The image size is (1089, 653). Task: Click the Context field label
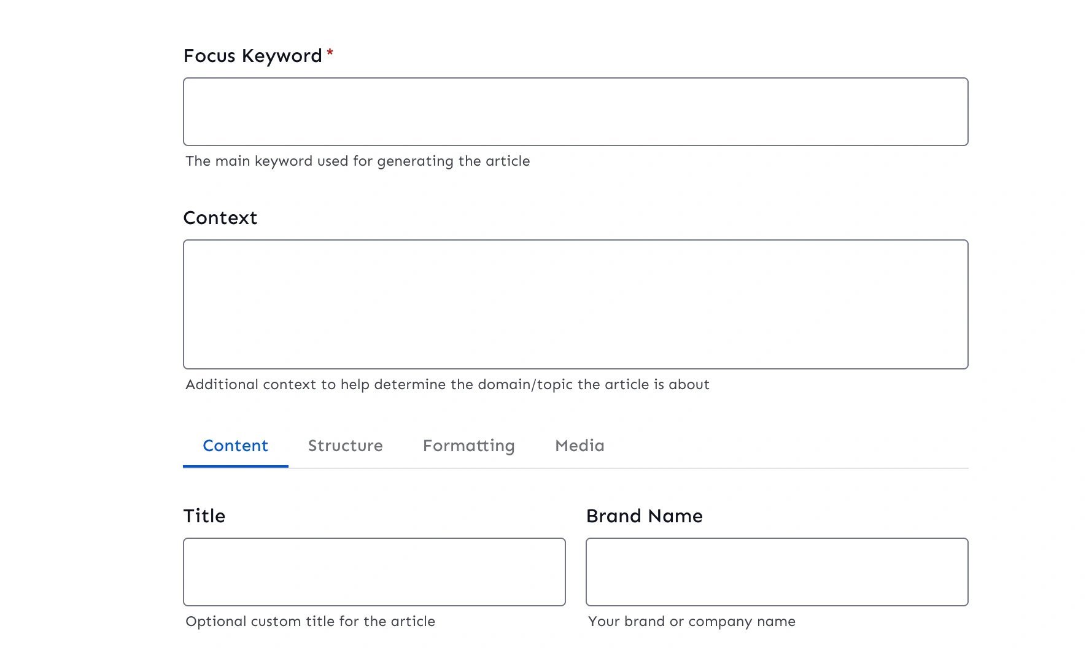coord(220,218)
